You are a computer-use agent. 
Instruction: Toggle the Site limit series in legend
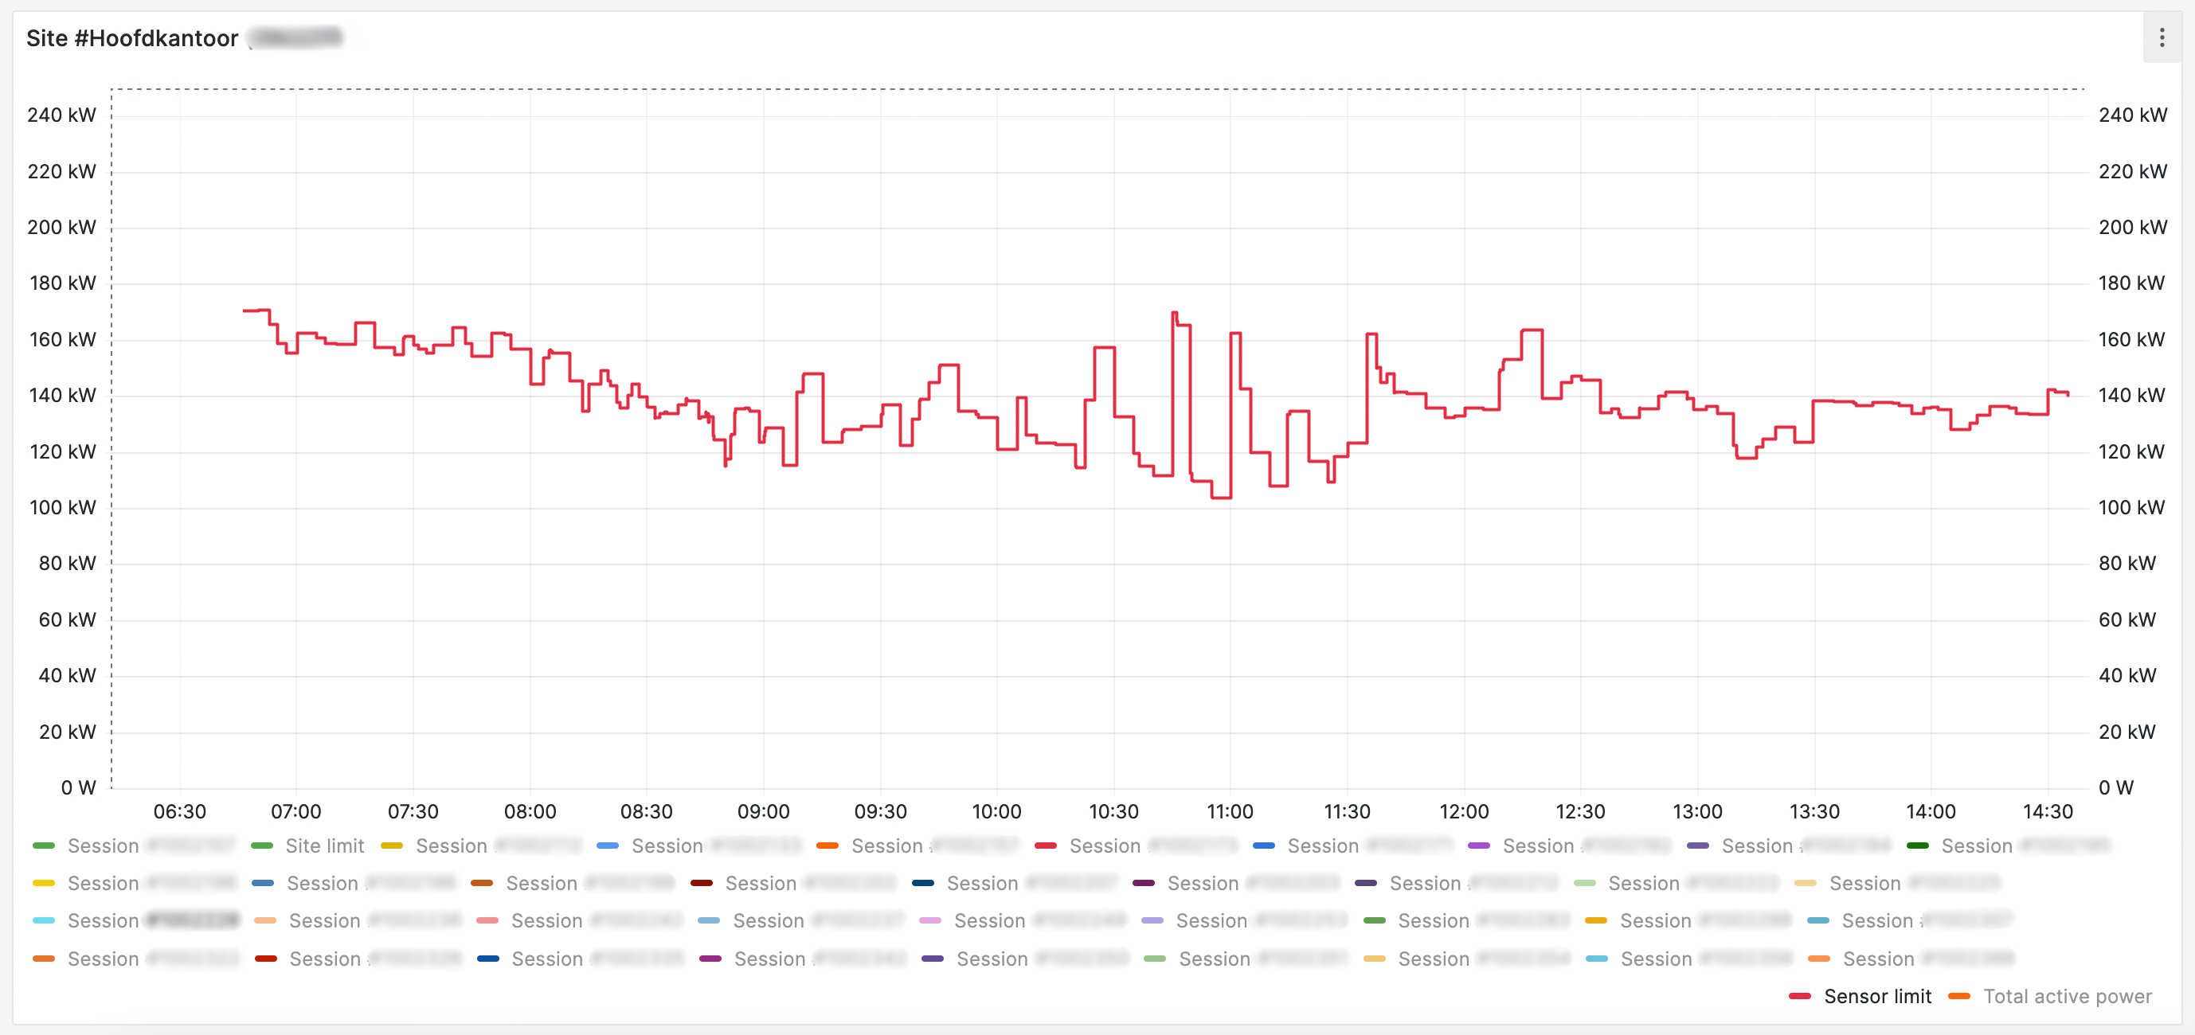coord(324,846)
